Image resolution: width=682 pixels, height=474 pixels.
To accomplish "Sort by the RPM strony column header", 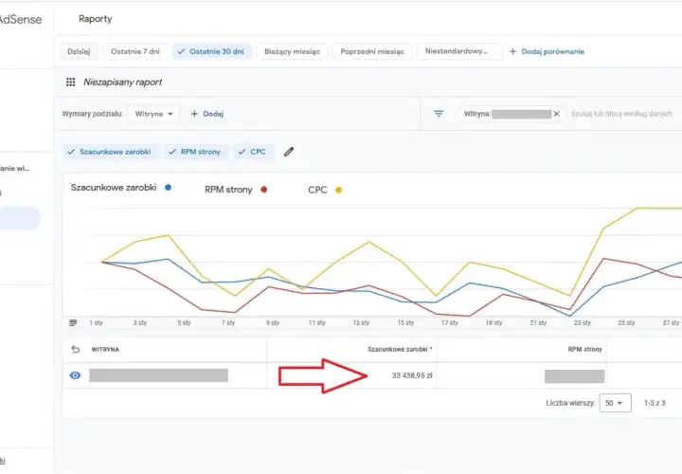I will tap(584, 349).
